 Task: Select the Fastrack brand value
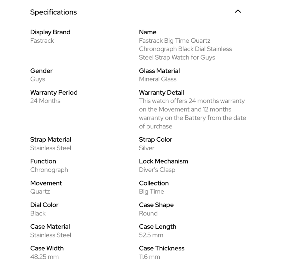tap(42, 41)
